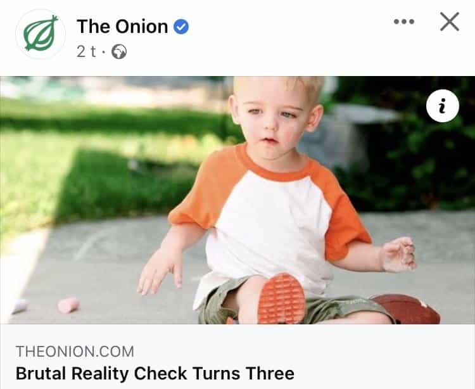Open the post via the 2 t timestamp
475x389 pixels.
point(86,53)
